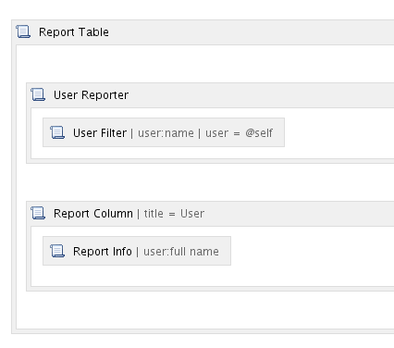394x348 pixels.
Task: Click the User value after title equals
Action: [192, 214]
